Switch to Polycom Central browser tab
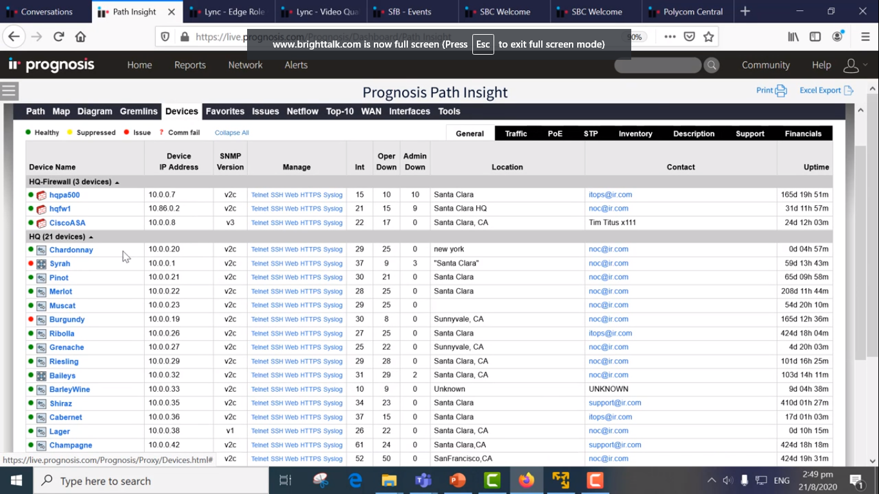The width and height of the screenshot is (879, 494). 687,12
